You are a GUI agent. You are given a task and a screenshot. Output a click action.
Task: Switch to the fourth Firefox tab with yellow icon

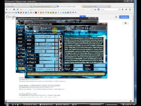(x=95, y=6)
